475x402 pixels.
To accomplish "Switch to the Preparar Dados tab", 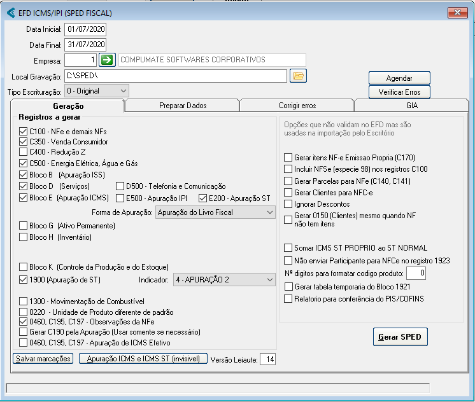I will click(x=182, y=106).
